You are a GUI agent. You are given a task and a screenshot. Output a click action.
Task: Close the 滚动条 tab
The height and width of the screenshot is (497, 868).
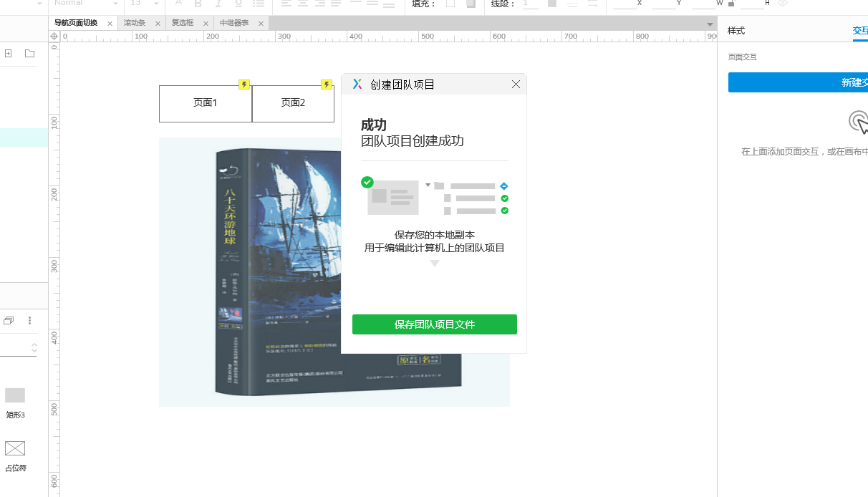157,24
